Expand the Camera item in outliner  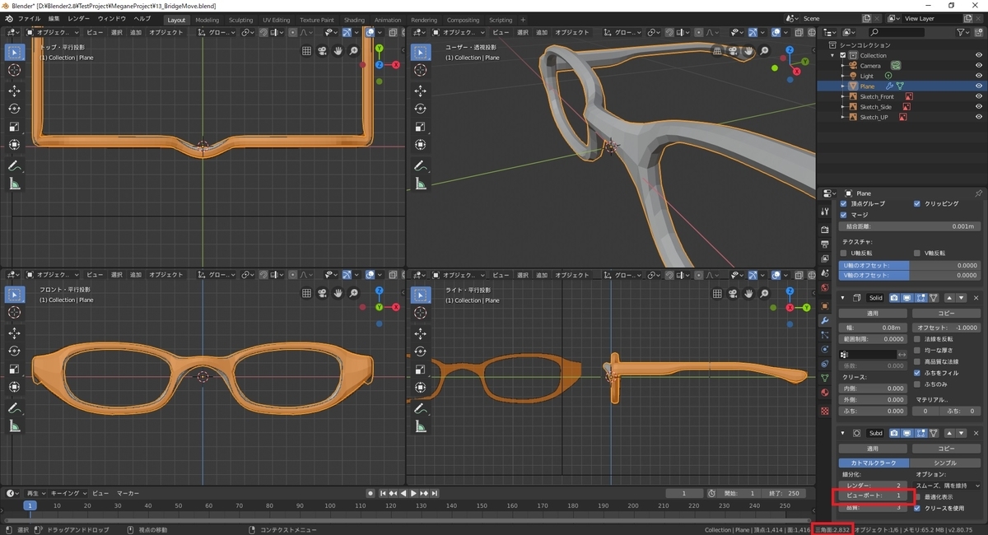click(x=842, y=66)
